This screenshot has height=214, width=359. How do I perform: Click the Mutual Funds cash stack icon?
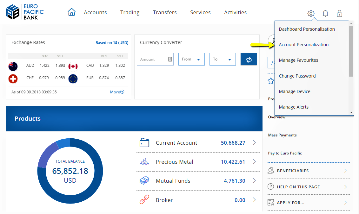point(144,180)
